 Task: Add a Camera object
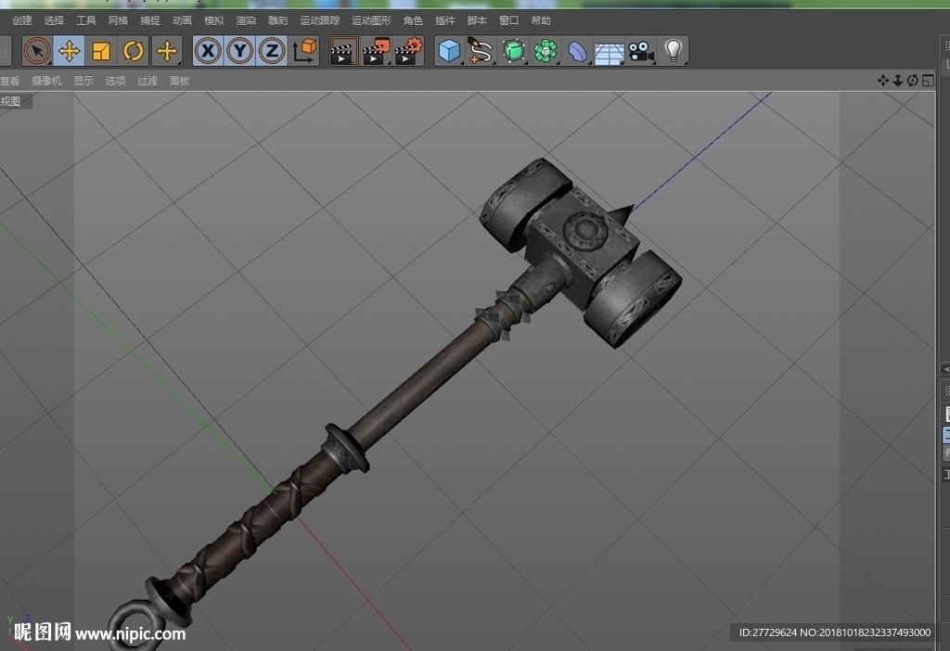[x=641, y=51]
